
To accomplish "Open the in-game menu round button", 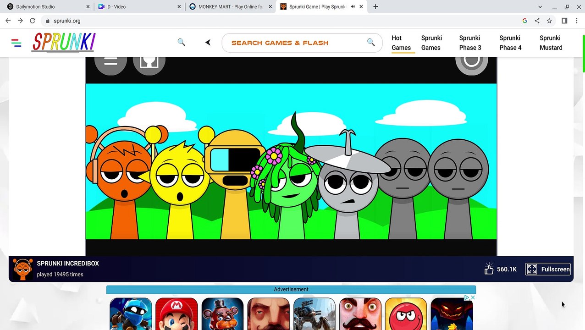I will (x=110, y=61).
